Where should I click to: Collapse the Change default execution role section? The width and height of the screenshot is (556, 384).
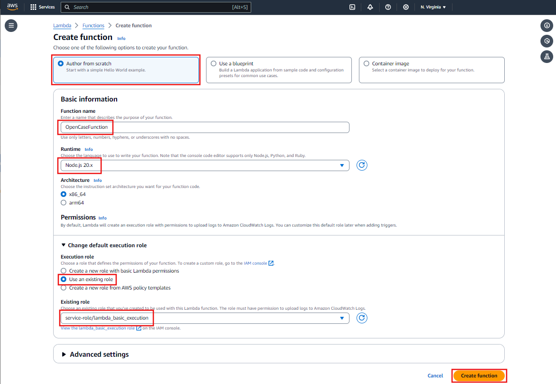click(x=103, y=245)
